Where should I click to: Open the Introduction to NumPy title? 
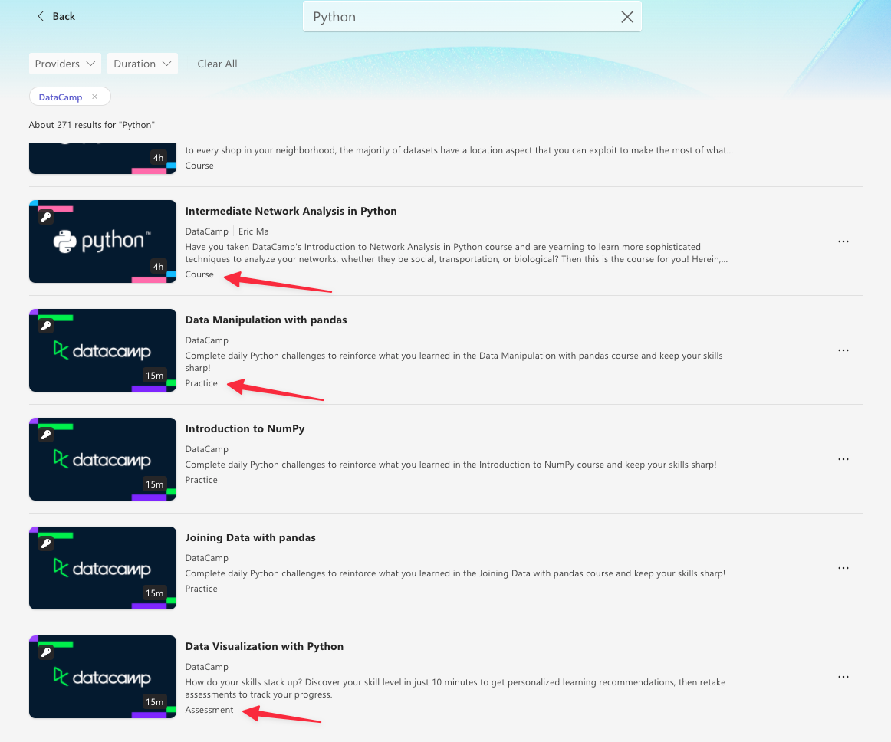(x=245, y=428)
